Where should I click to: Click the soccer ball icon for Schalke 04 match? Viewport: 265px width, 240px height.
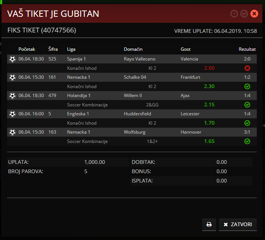coord(12,77)
